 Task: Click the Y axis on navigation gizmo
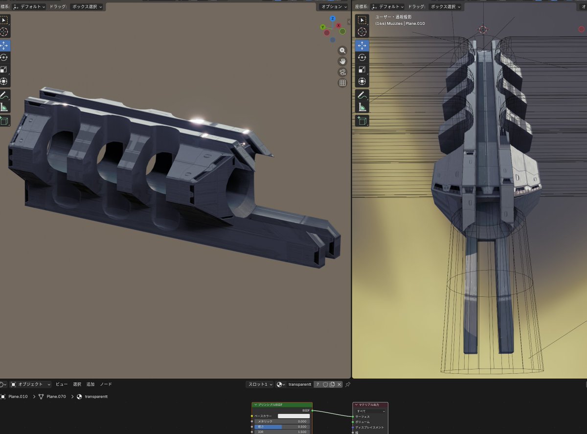pyautogui.click(x=323, y=27)
